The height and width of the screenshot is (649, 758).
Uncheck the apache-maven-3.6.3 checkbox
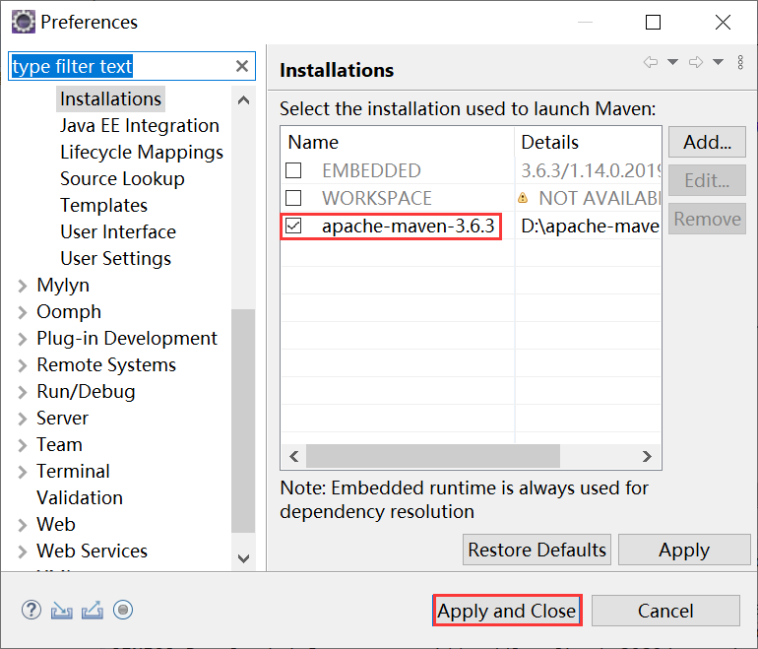293,226
